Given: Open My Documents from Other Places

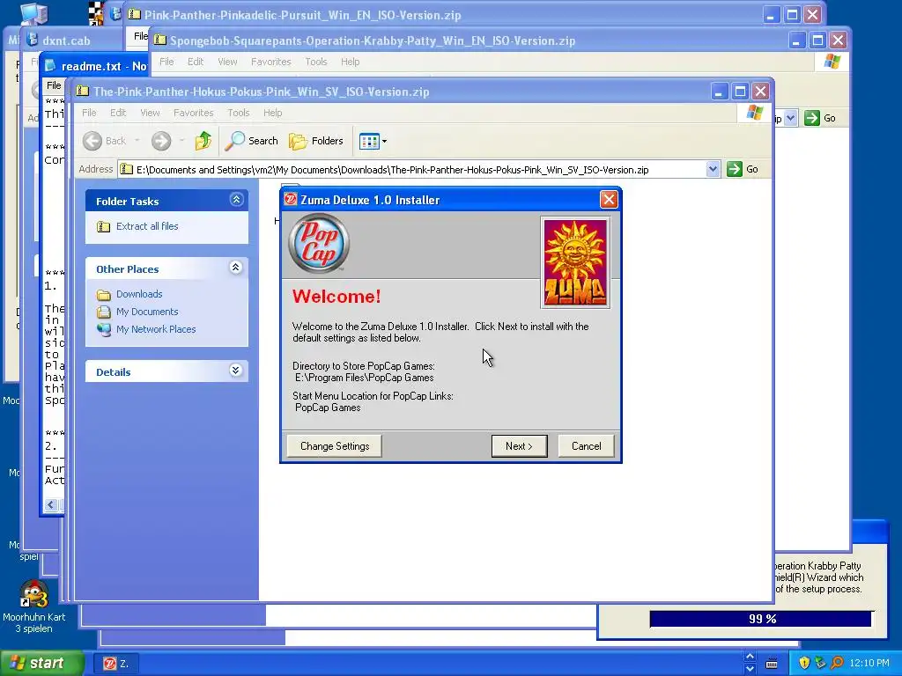Looking at the screenshot, I should pyautogui.click(x=147, y=312).
